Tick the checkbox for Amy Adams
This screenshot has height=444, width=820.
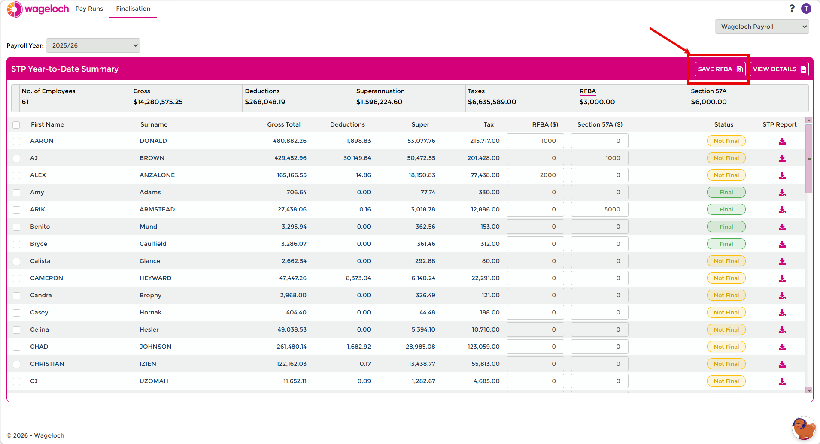pos(16,193)
